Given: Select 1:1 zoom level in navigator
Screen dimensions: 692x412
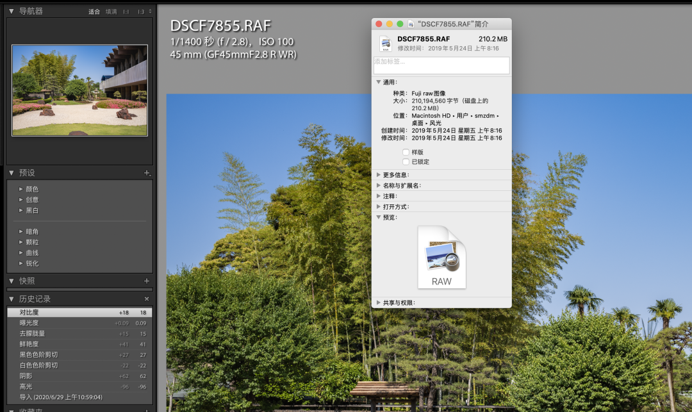Looking at the screenshot, I should pyautogui.click(x=126, y=12).
